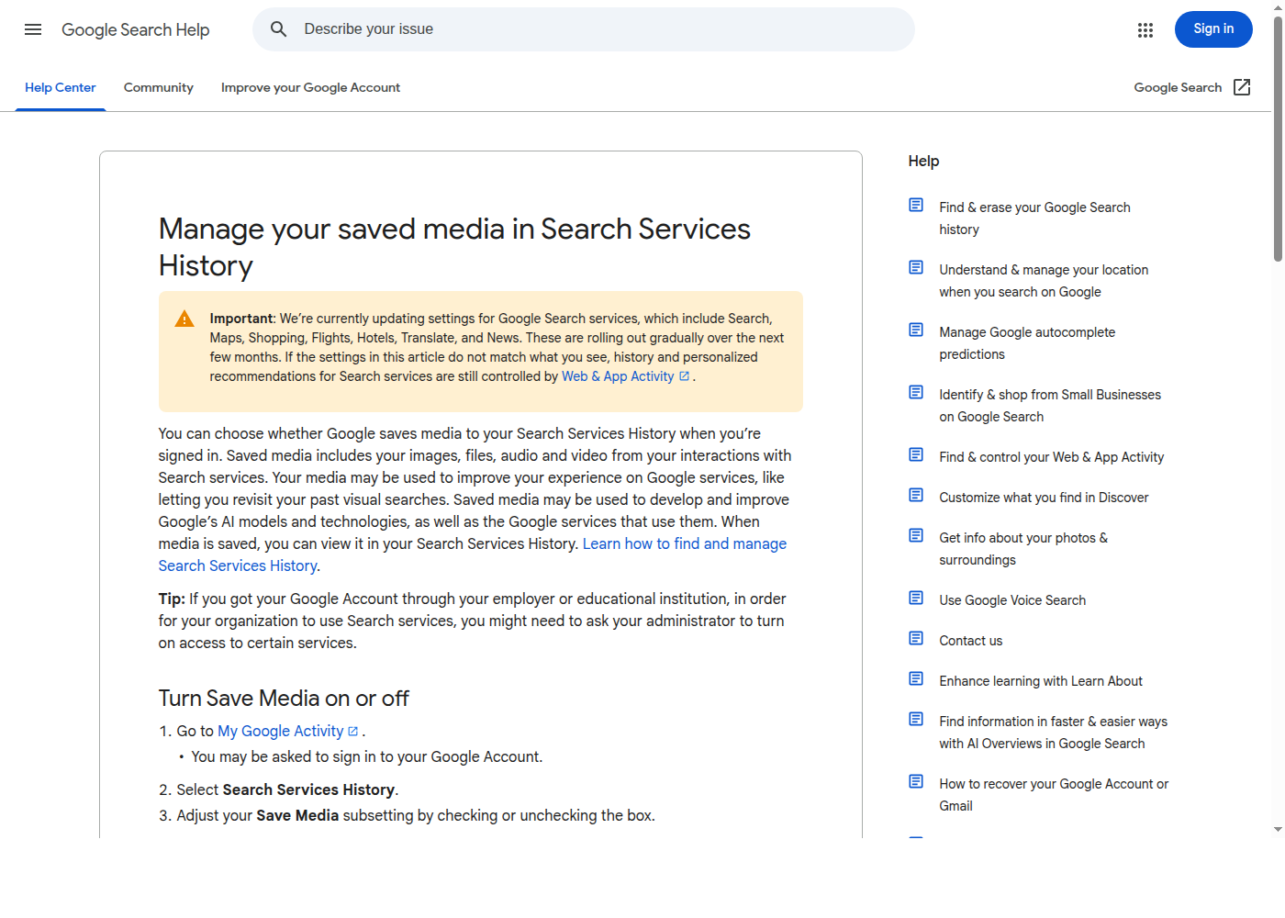Click the external link icon beside Google Search
This screenshot has width=1285, height=918.
click(x=1242, y=87)
